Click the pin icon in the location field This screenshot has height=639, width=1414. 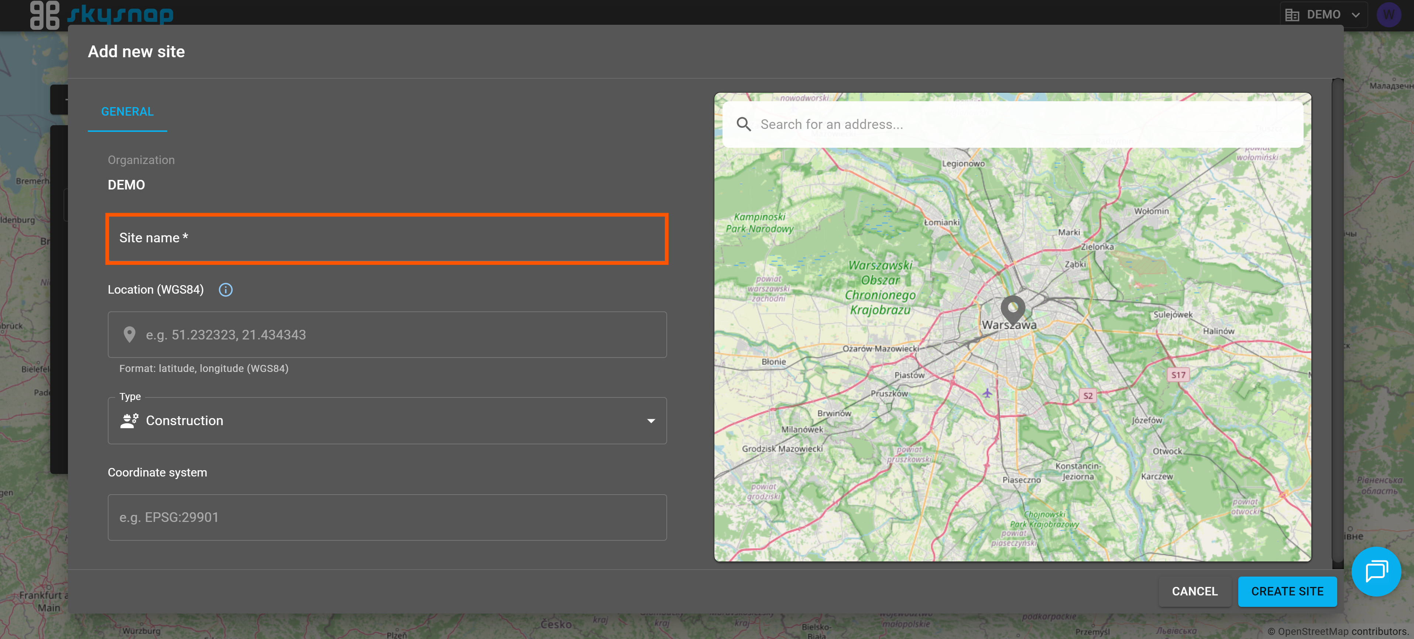tap(130, 335)
